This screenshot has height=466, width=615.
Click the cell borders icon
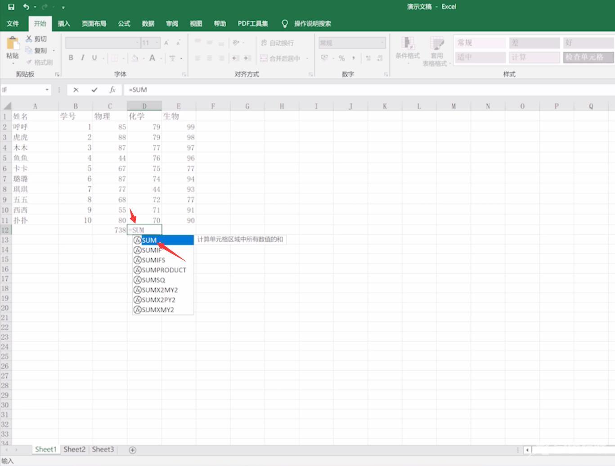pos(115,58)
